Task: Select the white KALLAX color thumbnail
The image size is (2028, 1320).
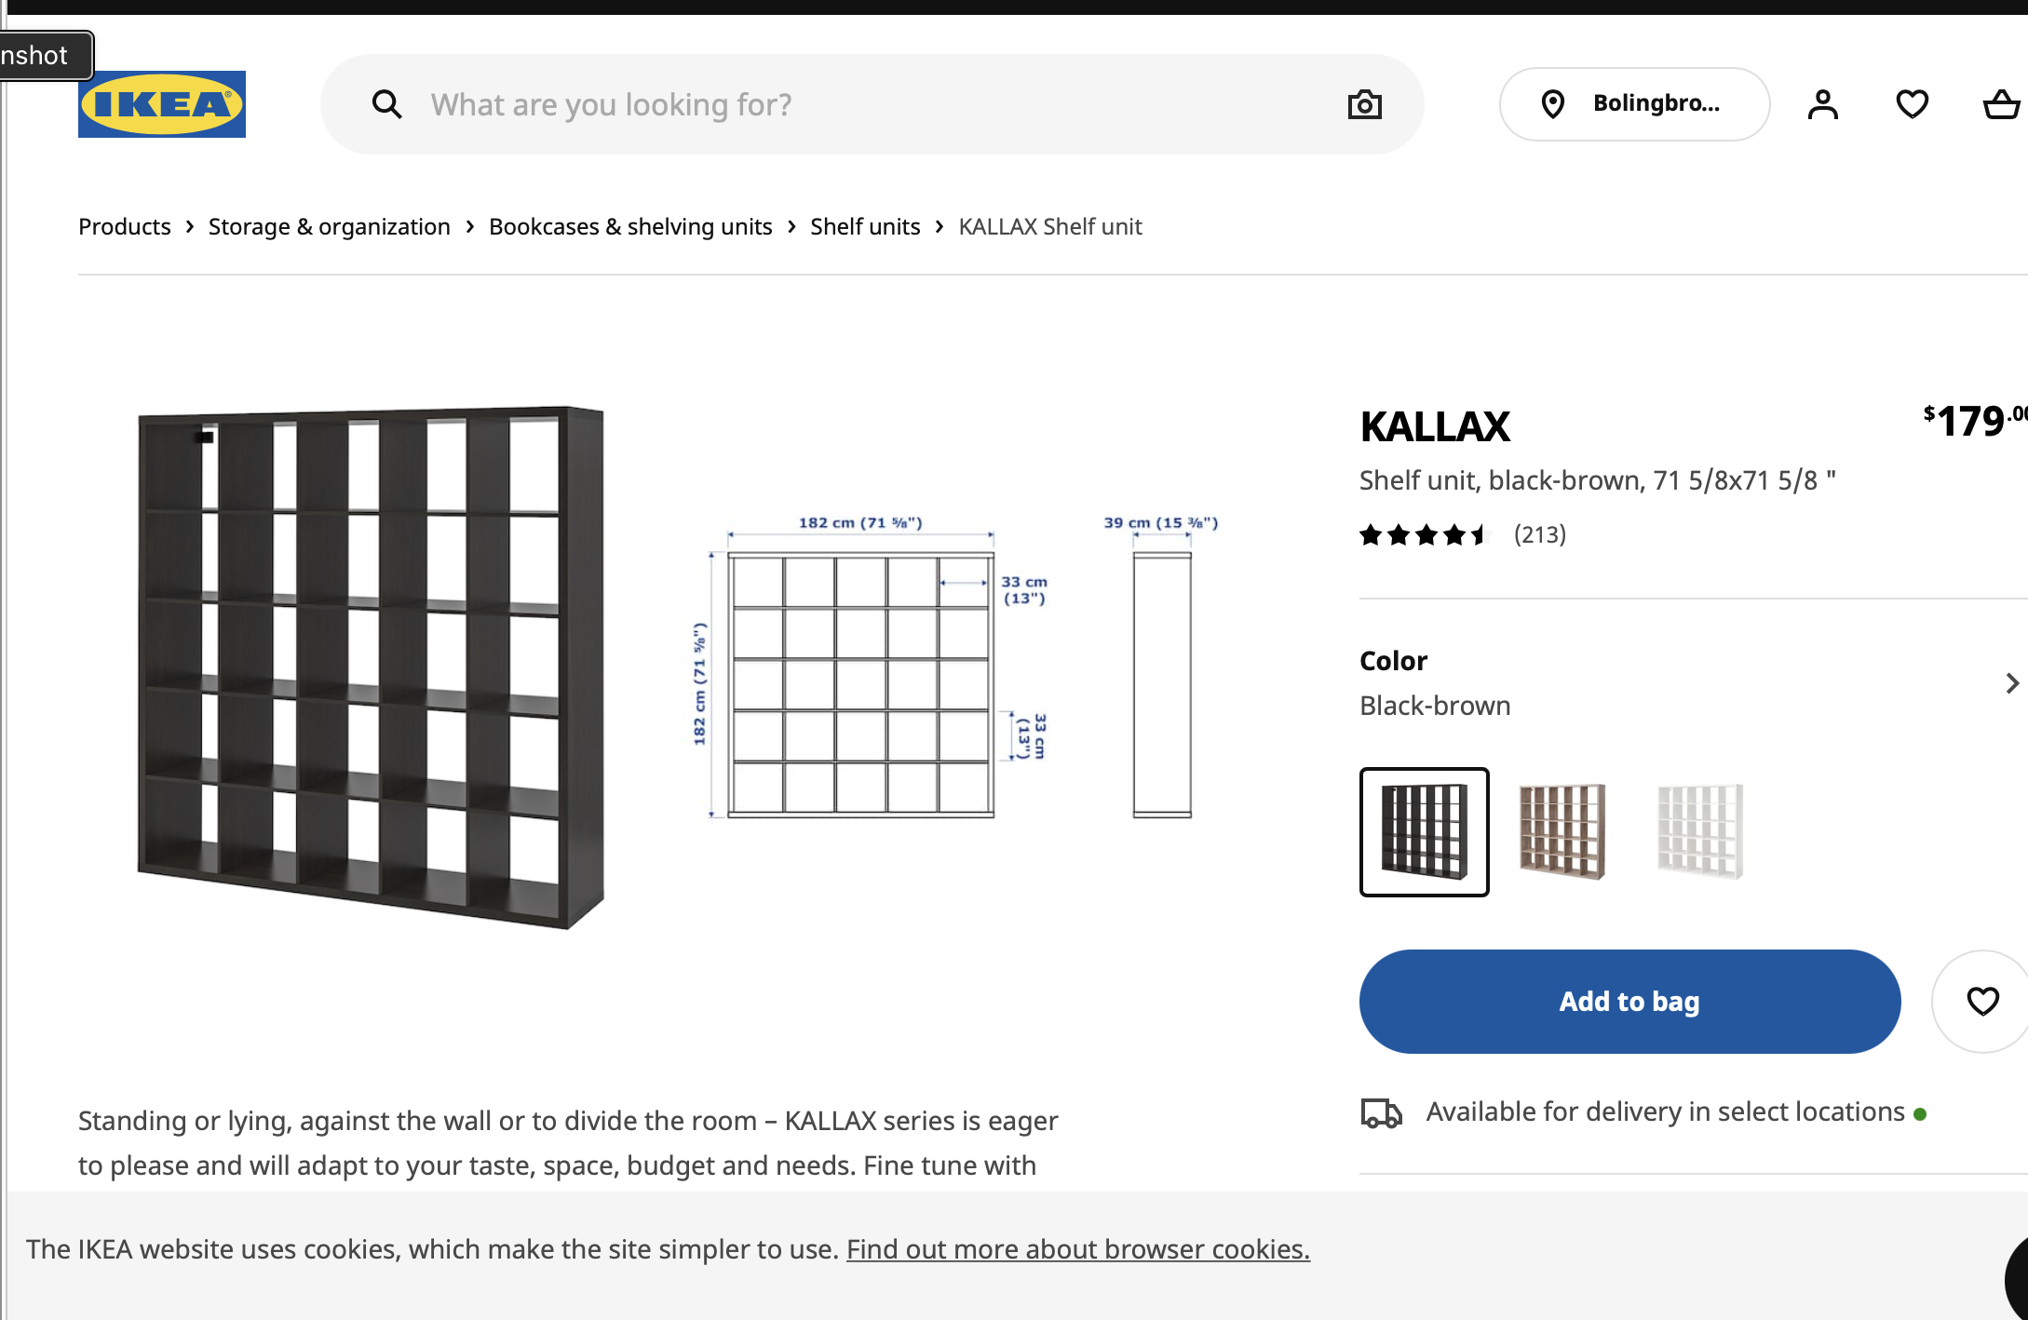Action: [x=1699, y=832]
